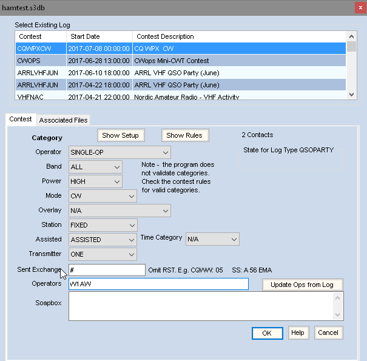367x361 pixels.
Task: Switch to the Associated Files tab
Action: point(63,120)
